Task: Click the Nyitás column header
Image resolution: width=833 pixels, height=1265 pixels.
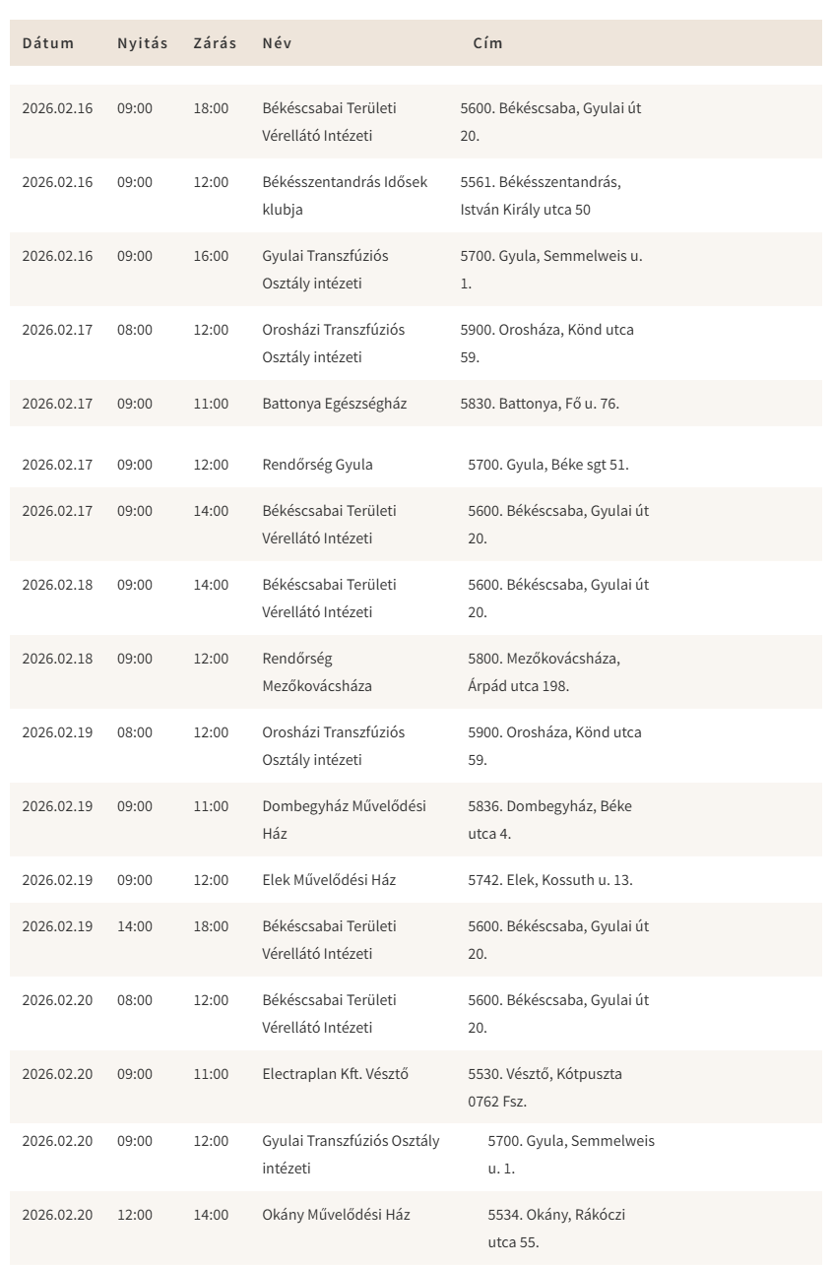Action: pos(143,43)
